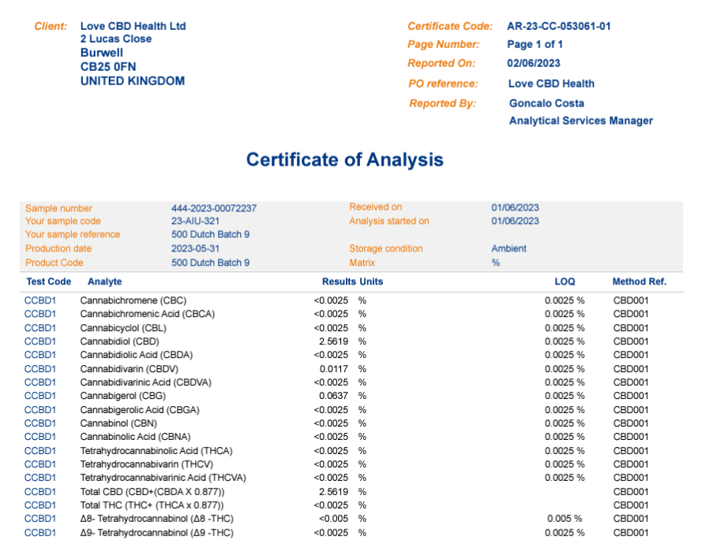Select reporter name Goncalo Costa
The image size is (702, 559).
click(546, 103)
